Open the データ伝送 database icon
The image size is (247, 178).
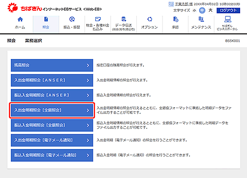tap(123, 19)
